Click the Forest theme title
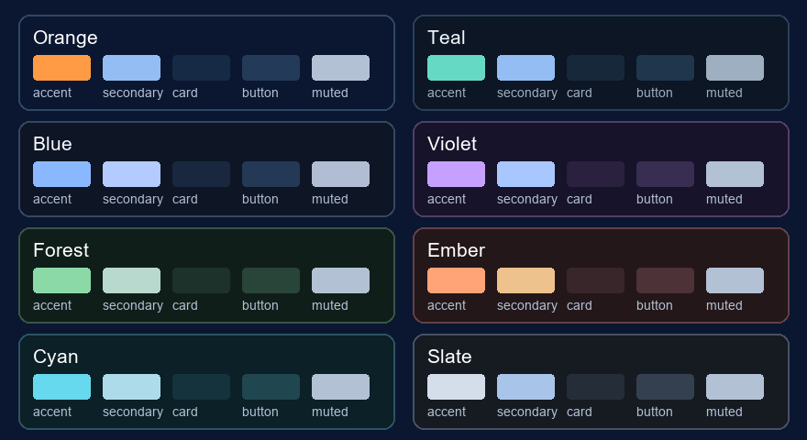 [61, 250]
